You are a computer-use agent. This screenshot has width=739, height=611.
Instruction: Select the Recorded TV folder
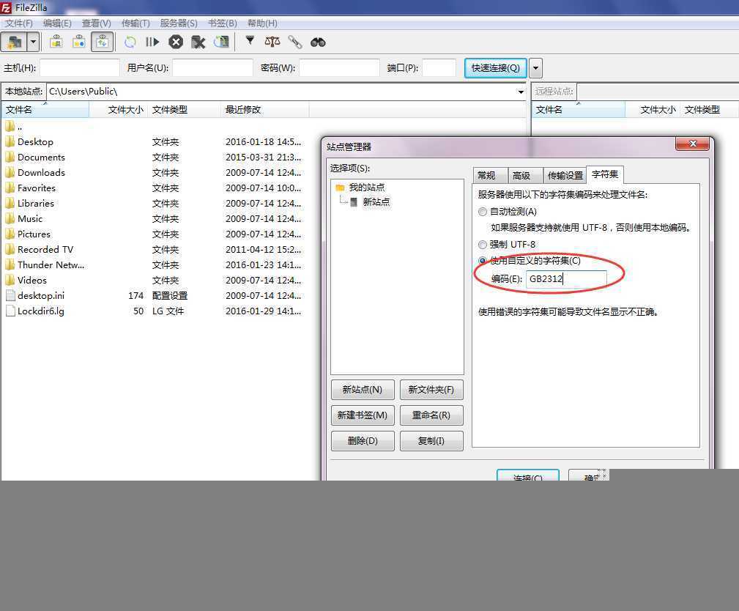(x=45, y=249)
